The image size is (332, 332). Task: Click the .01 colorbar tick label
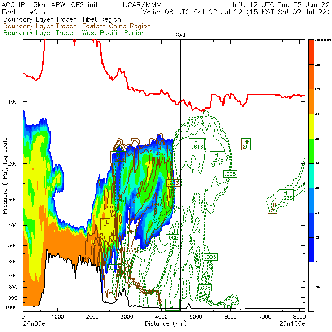[x=317, y=262]
